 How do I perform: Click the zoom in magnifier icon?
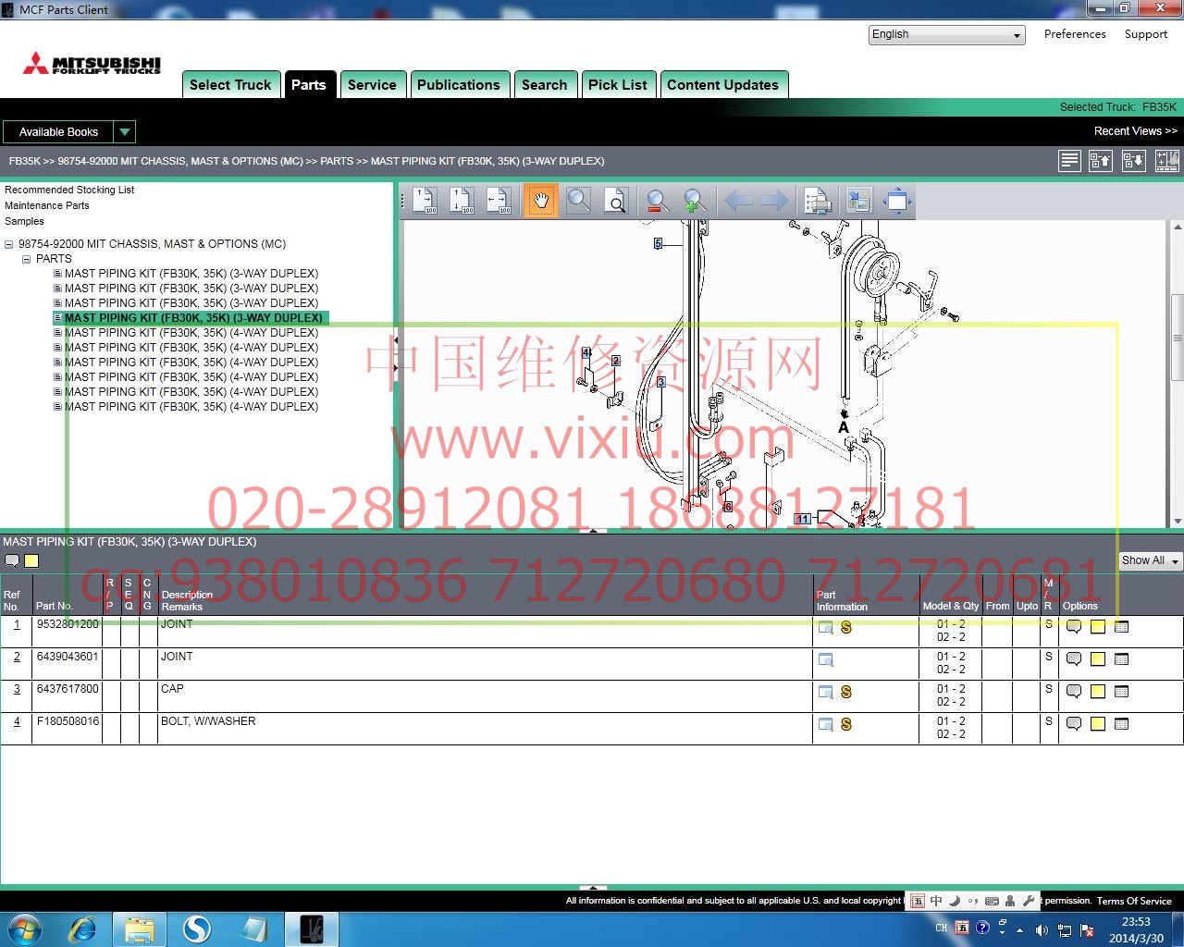tap(694, 201)
